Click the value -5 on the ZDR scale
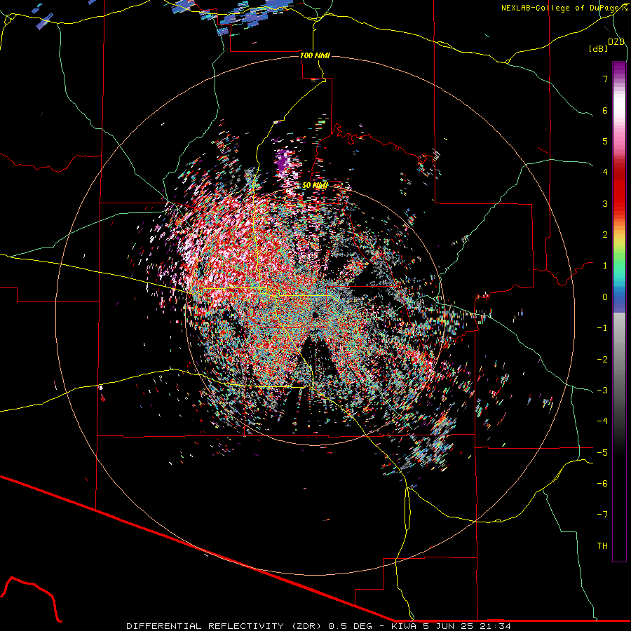Image resolution: width=631 pixels, height=631 pixels. pyautogui.click(x=602, y=453)
